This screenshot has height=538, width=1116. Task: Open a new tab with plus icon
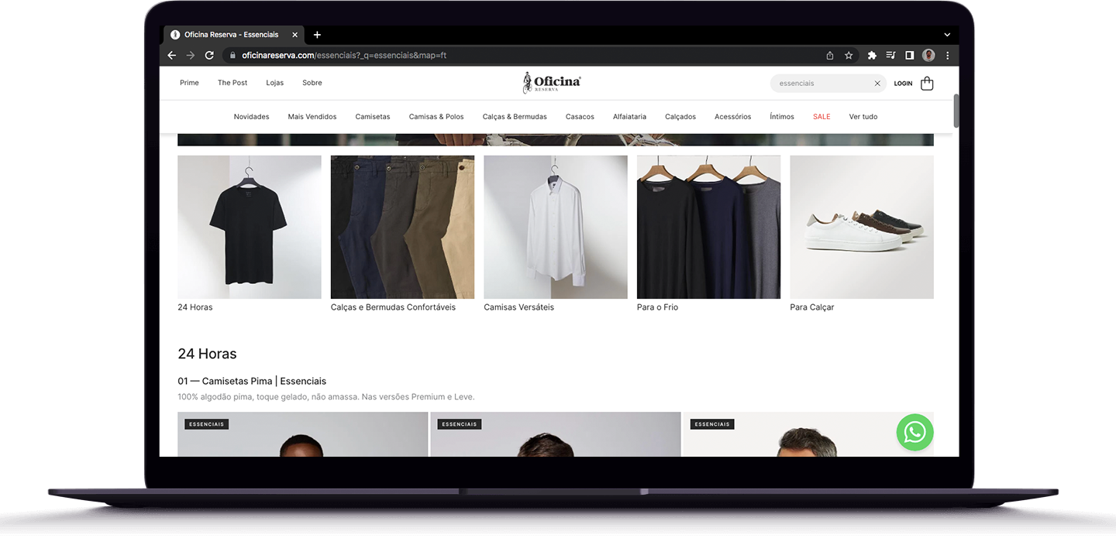pos(317,35)
